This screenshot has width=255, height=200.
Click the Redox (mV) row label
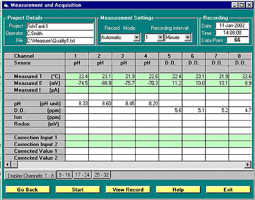click(x=35, y=124)
